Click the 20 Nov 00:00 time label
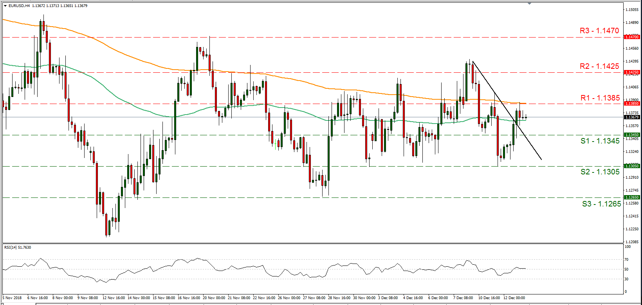This screenshot has width=642, height=305. click(x=214, y=298)
